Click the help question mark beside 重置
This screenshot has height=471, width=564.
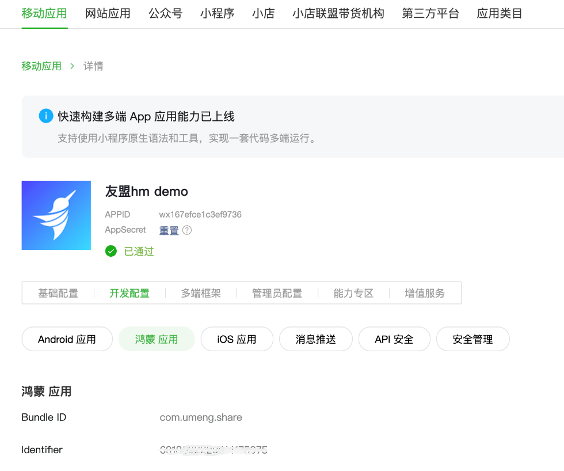pos(187,230)
